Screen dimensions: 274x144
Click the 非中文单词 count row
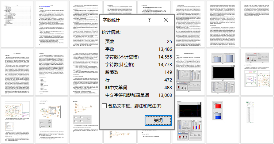click(x=138, y=88)
